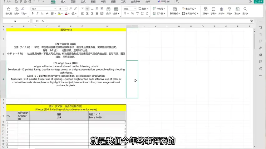Open the borders dropdown arrow

click(x=55, y=13)
